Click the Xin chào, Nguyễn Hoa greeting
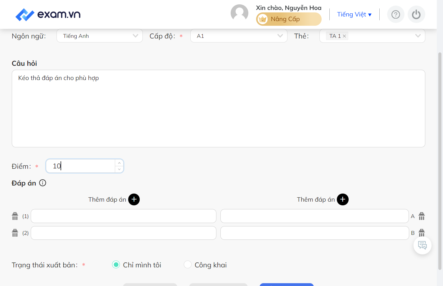The width and height of the screenshot is (443, 286). 289,8
